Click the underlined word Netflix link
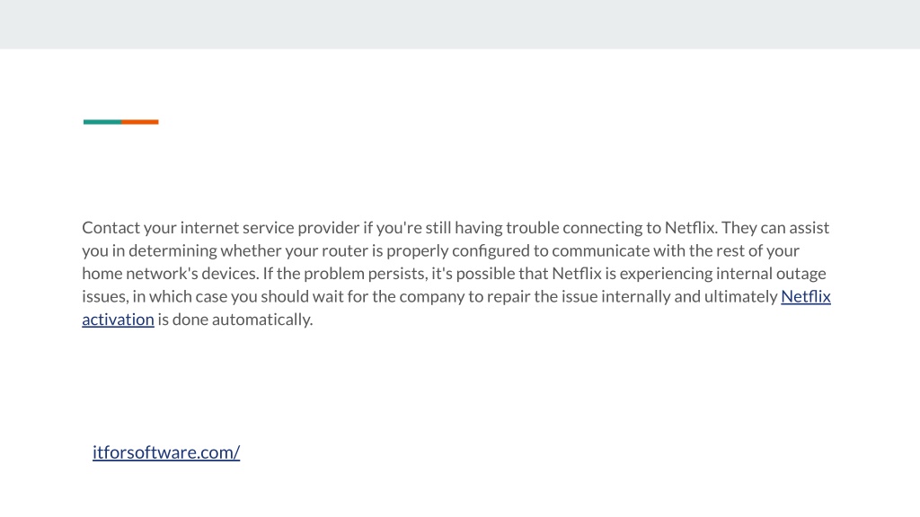 [x=806, y=296]
